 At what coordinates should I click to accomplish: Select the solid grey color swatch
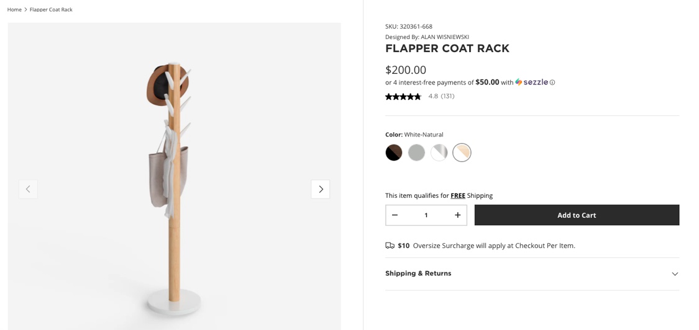coord(416,153)
